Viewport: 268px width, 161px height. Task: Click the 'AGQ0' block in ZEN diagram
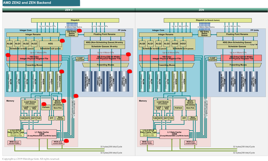[175, 44]
